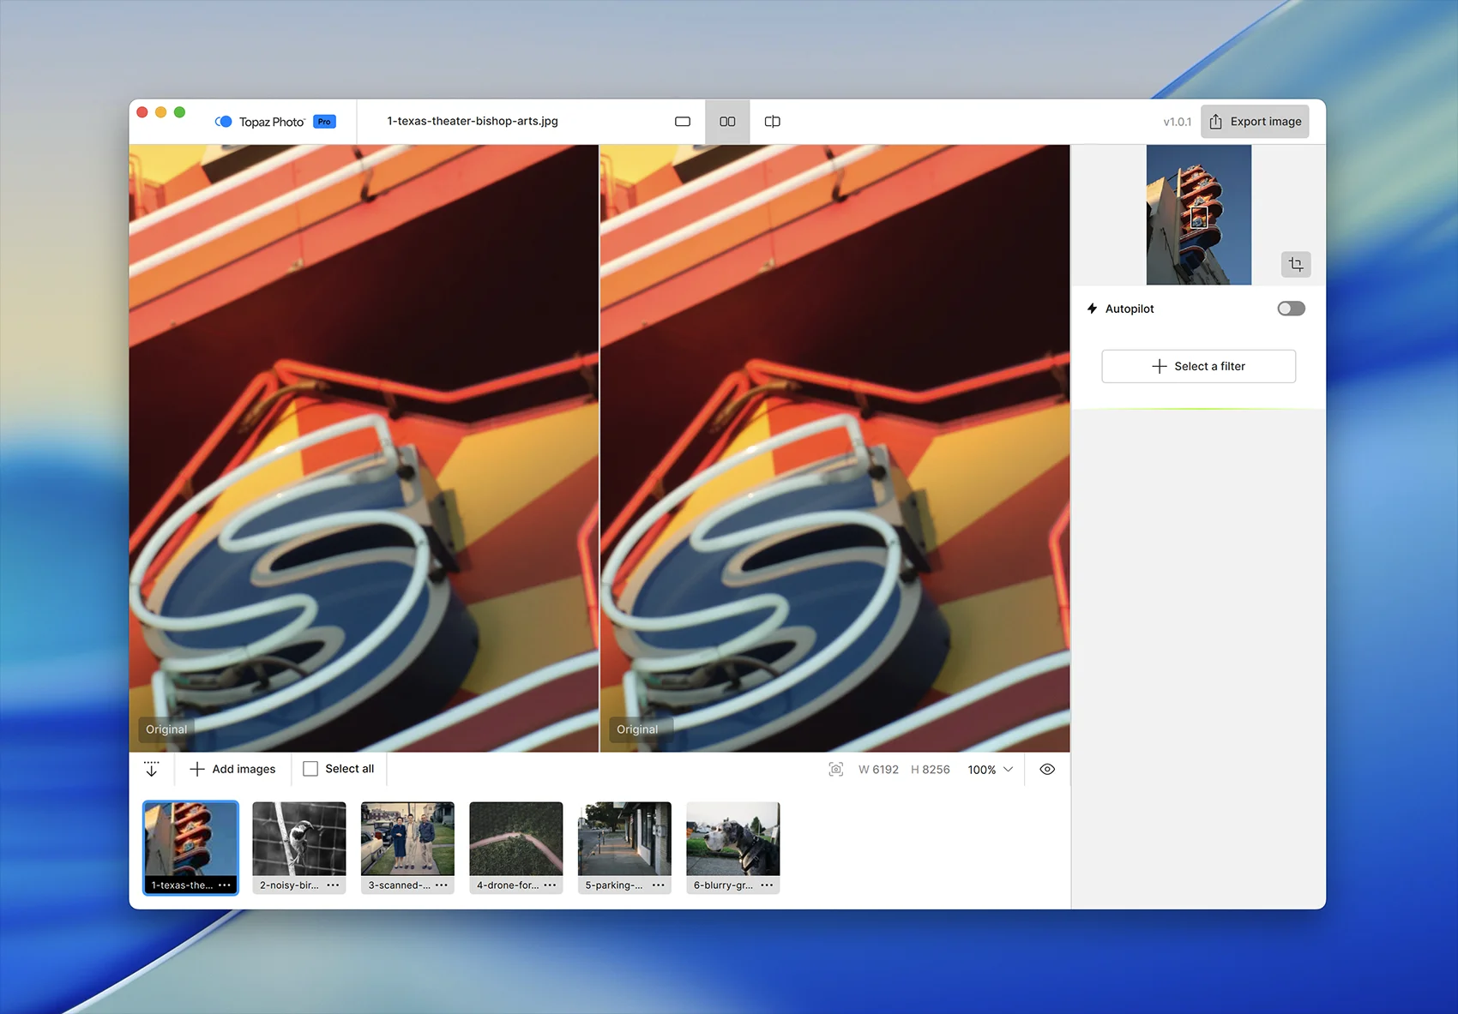This screenshot has height=1014, width=1458.
Task: Click the Export image share icon
Action: tap(1215, 122)
